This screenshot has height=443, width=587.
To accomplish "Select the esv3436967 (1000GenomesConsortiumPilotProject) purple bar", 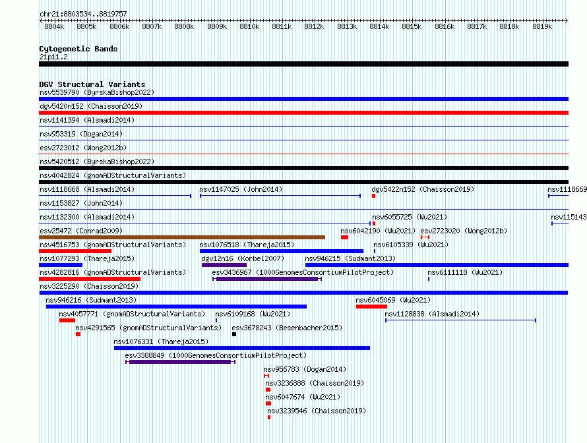I will pyautogui.click(x=267, y=279).
